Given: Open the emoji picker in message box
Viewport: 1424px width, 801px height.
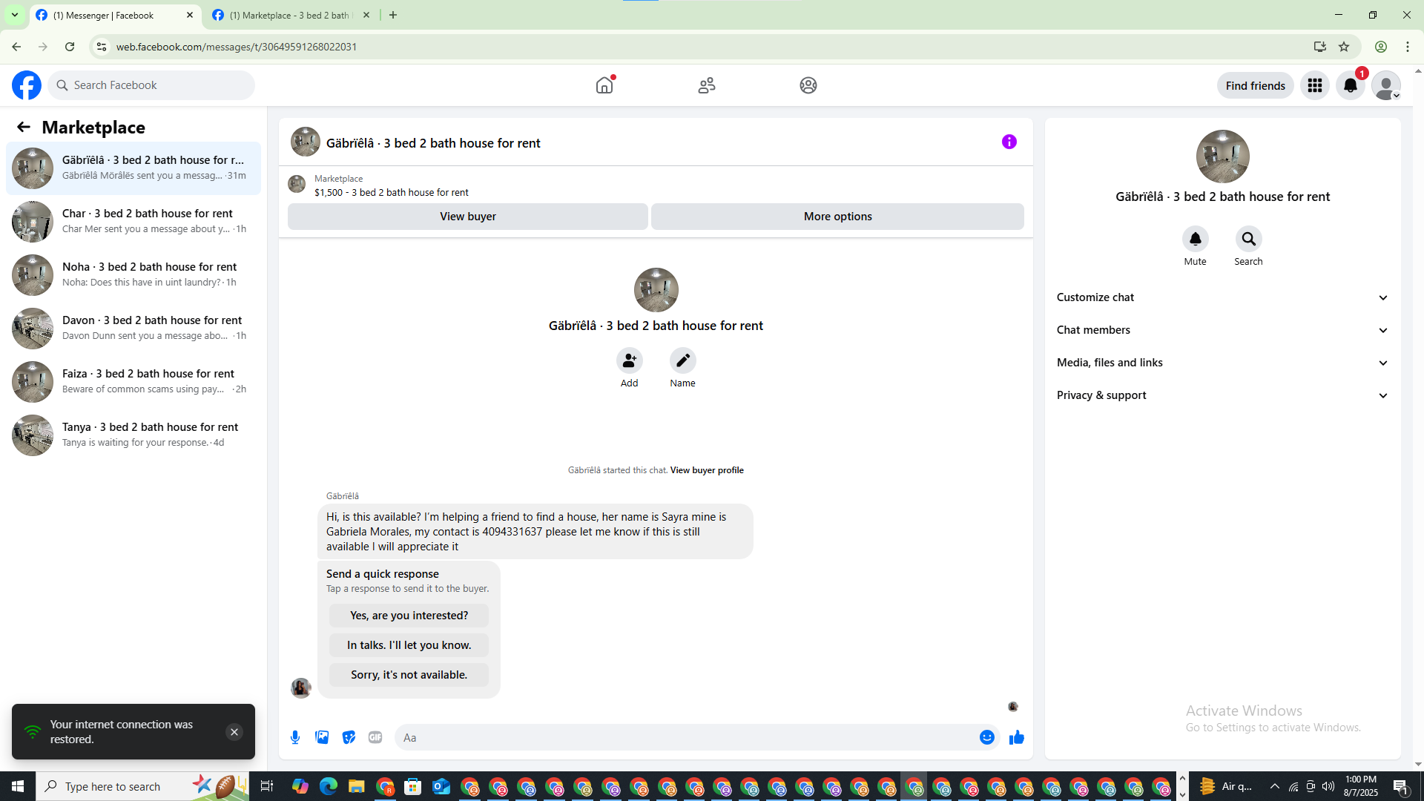Looking at the screenshot, I should tap(986, 737).
